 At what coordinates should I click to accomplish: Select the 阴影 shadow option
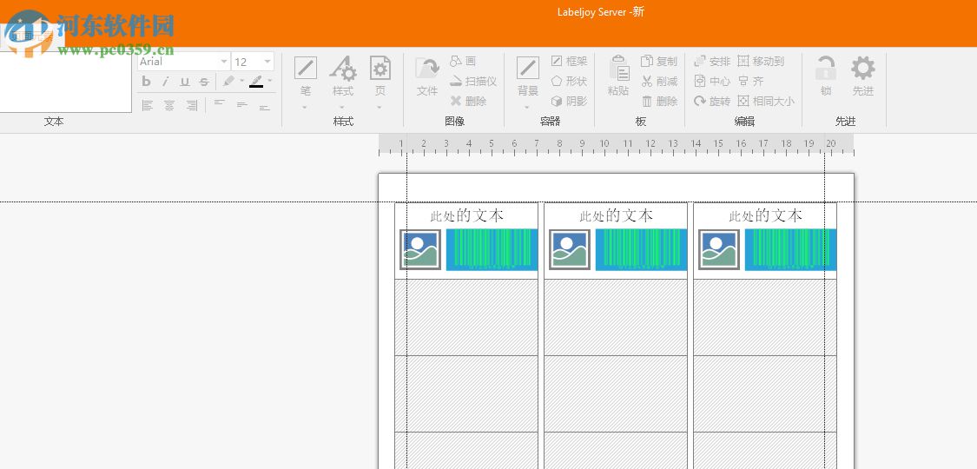pos(570,101)
